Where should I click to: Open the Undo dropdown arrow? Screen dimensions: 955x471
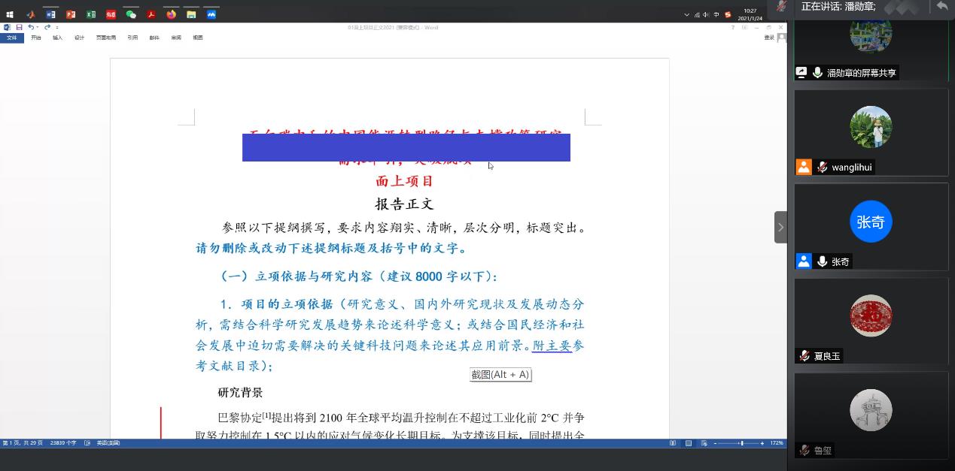pos(38,27)
